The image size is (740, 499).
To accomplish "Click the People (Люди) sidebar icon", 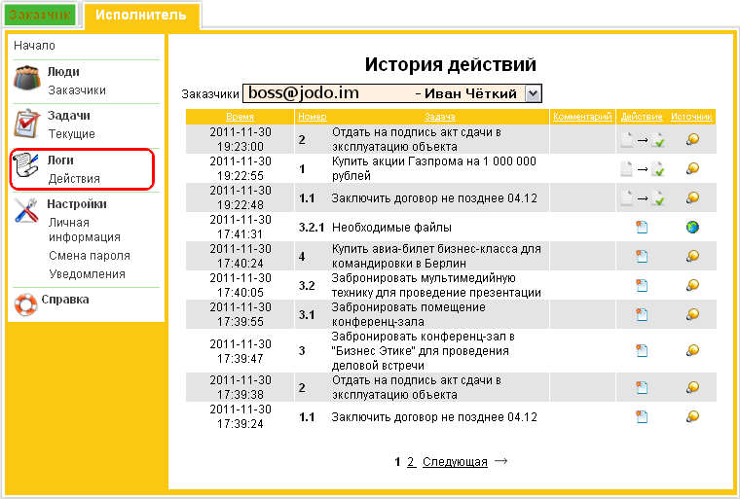I will click(x=26, y=80).
